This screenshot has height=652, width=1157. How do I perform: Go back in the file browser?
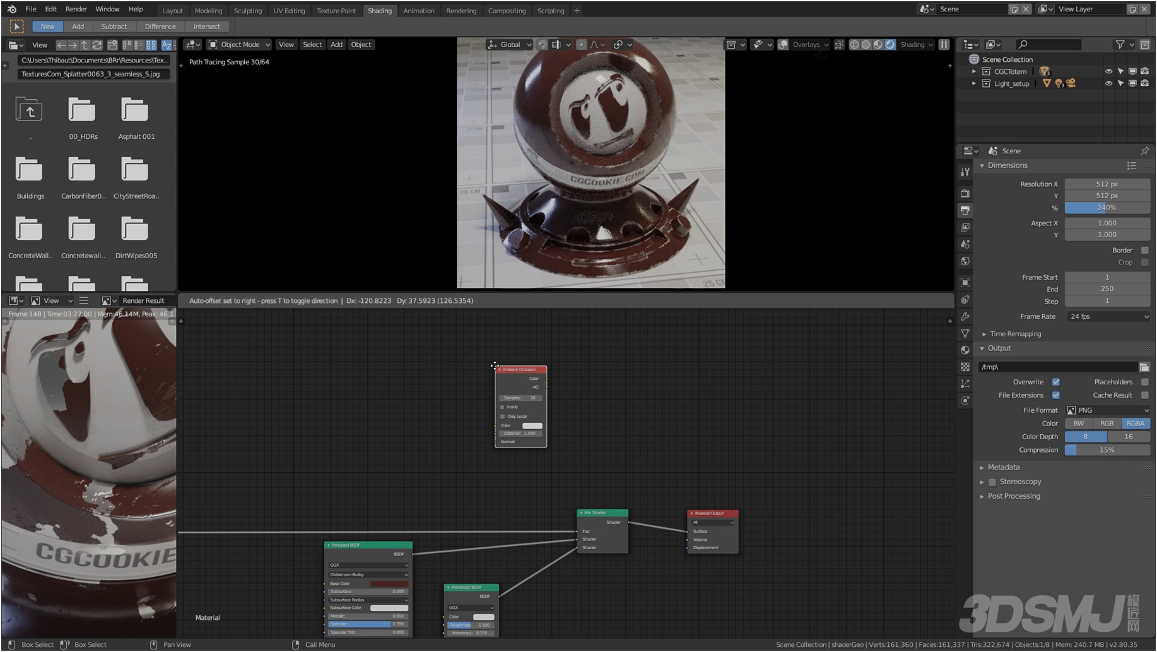coord(61,45)
